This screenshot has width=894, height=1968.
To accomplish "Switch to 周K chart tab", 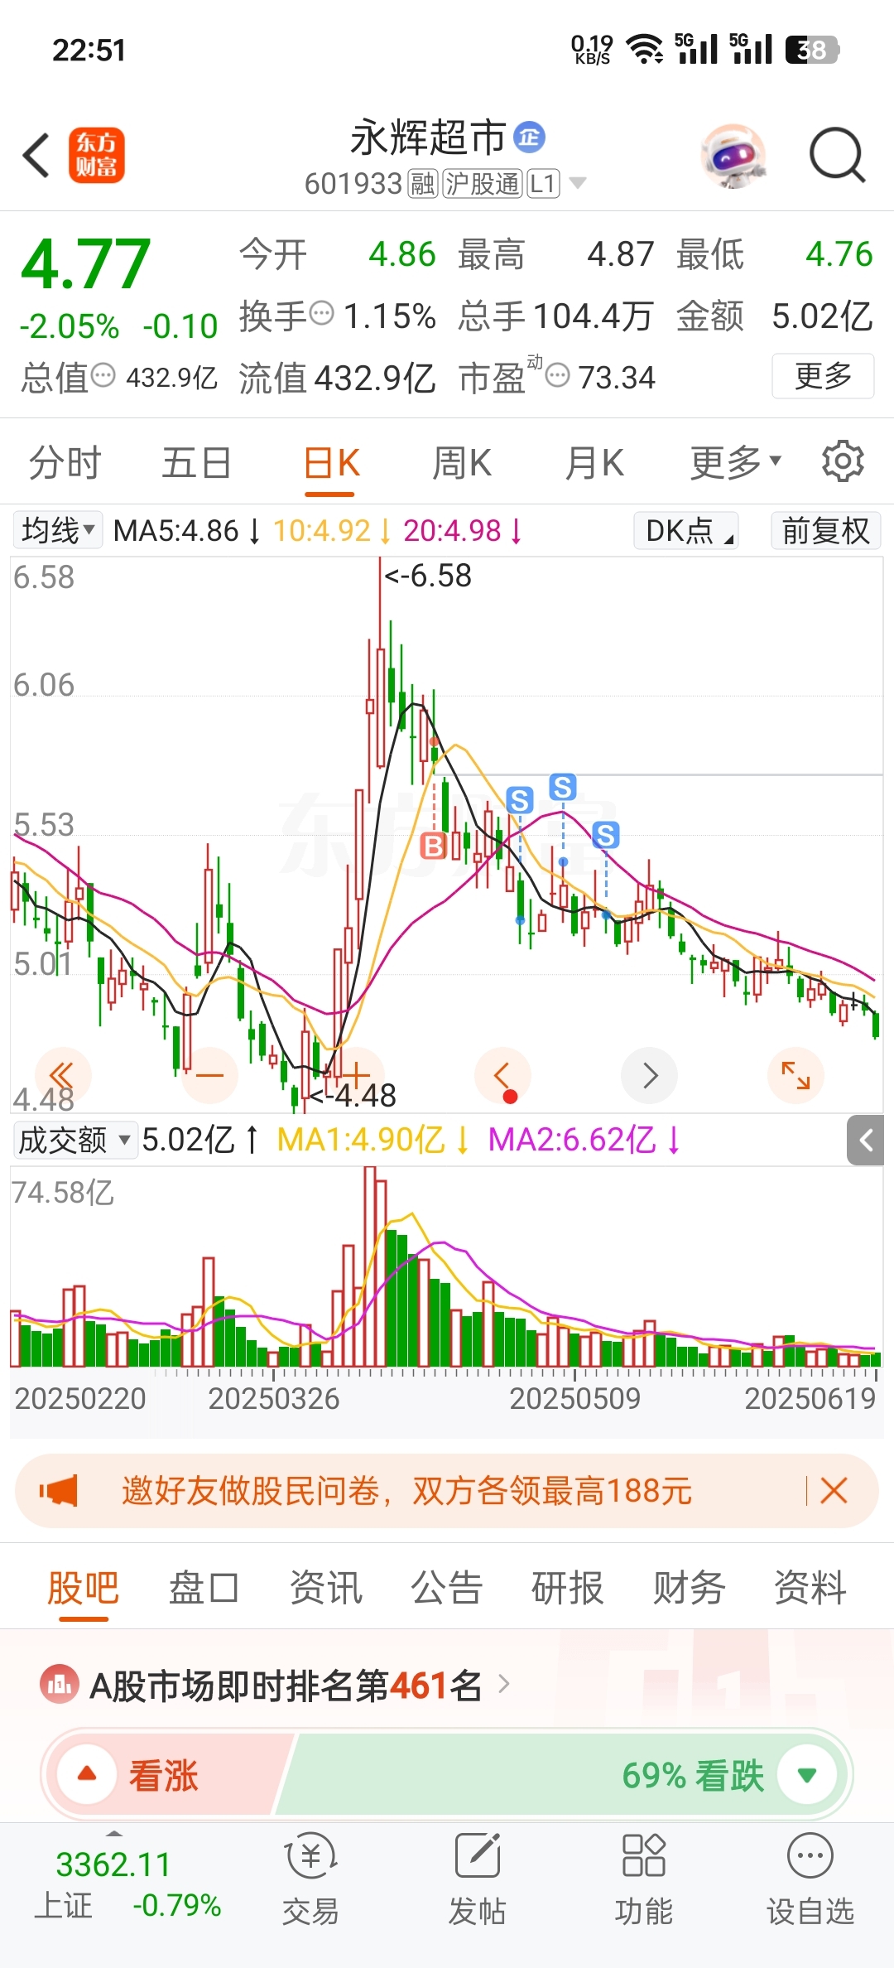I will [462, 461].
